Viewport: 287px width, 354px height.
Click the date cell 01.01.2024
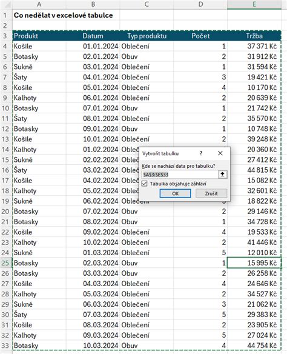(93, 46)
